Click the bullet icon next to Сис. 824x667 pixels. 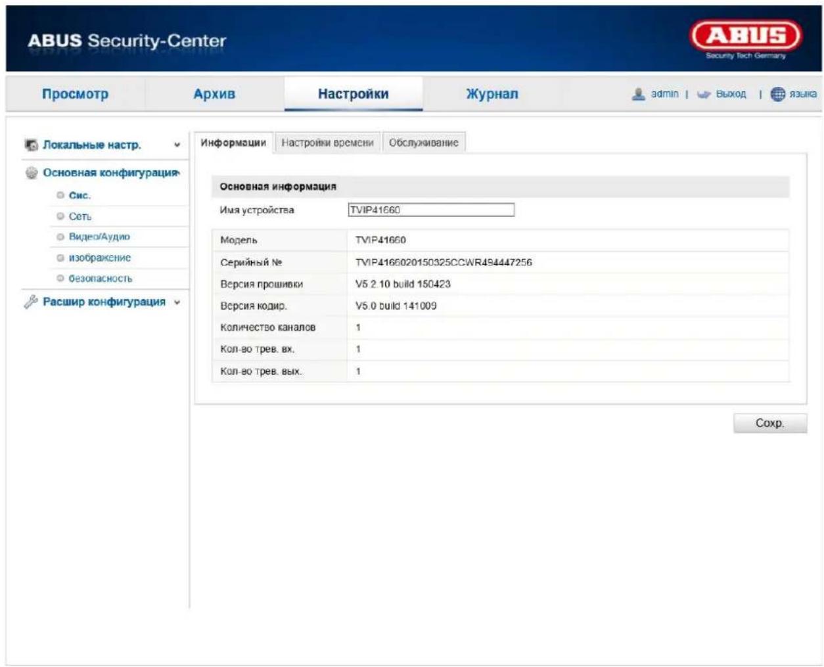(60, 195)
